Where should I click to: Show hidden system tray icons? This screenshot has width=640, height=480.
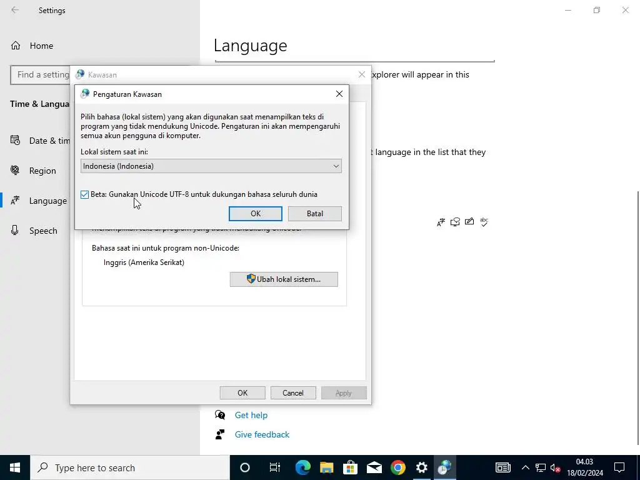click(x=525, y=467)
